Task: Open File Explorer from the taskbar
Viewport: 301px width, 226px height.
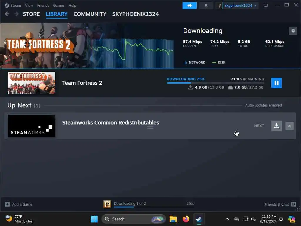Action: pos(173,219)
